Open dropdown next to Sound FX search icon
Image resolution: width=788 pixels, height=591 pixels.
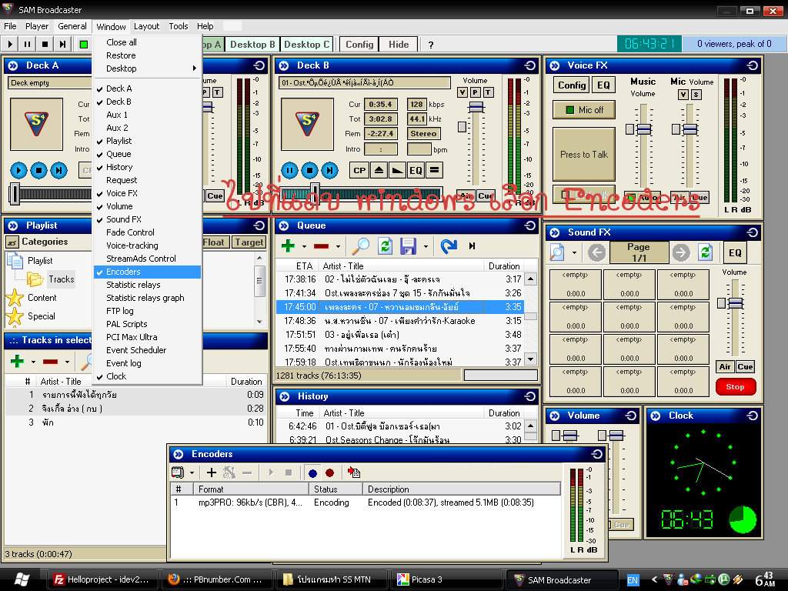[x=574, y=252]
